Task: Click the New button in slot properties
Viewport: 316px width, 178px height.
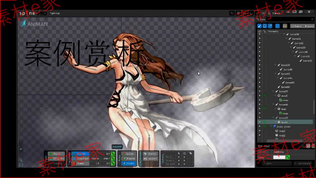Action: 277,163
